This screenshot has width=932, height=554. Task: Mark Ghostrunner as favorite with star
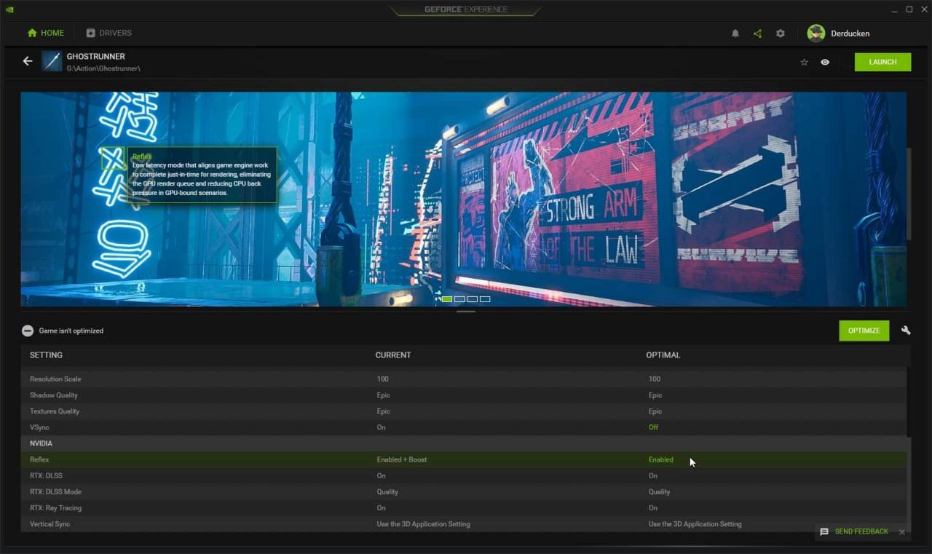[x=804, y=62]
